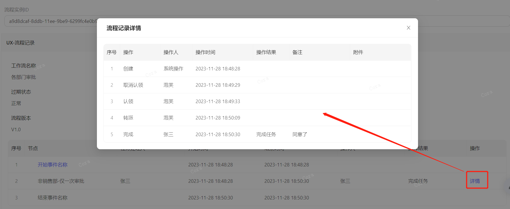The height and width of the screenshot is (209, 510).
Task: Open 详情 link for 非销售部-仅一次审批 row
Action: 475,181
